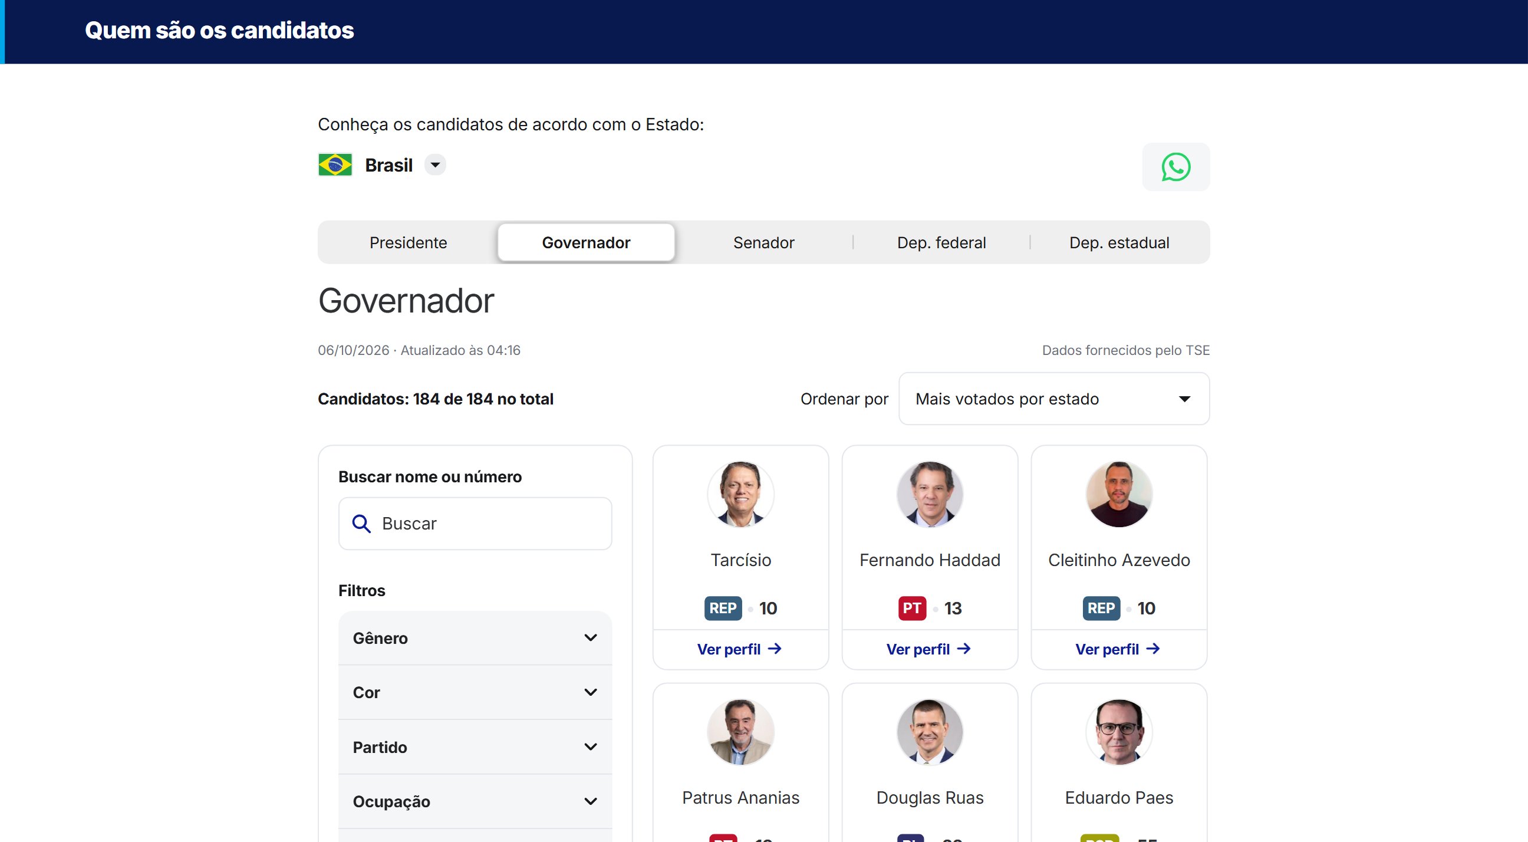Click the name 'Fernando Haddad'
This screenshot has width=1528, height=842.
click(930, 560)
